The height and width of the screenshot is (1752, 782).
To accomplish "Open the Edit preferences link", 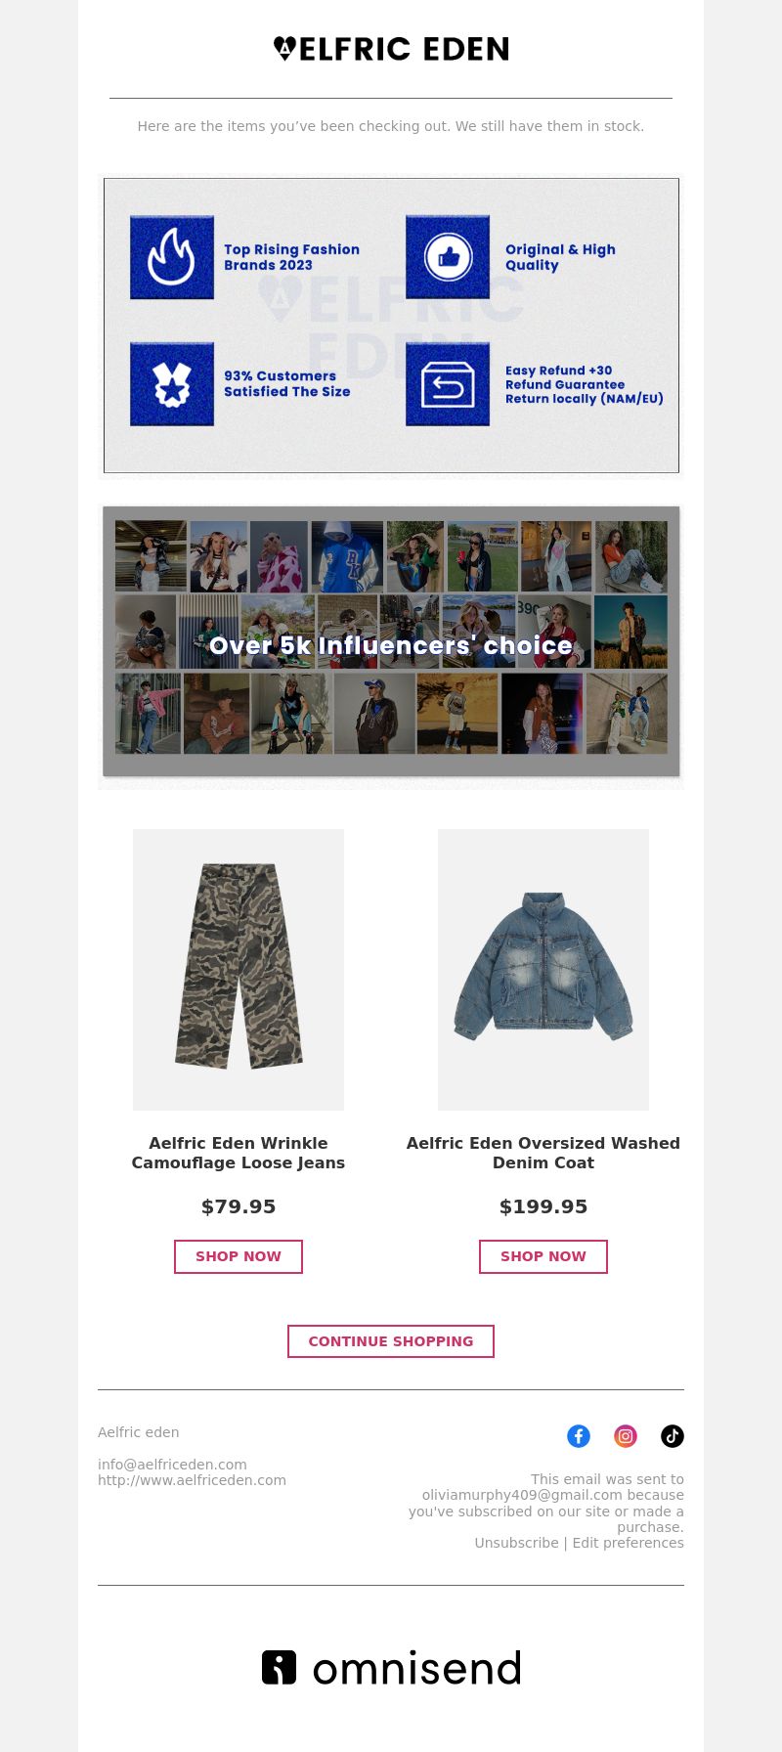I will tap(629, 1543).
